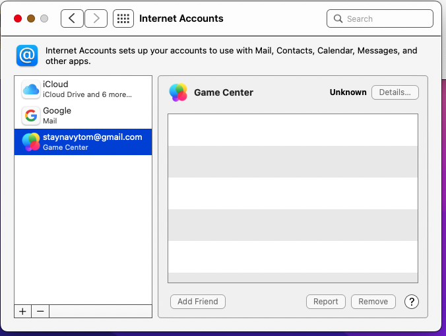Go forward with the right chevron

(x=96, y=18)
